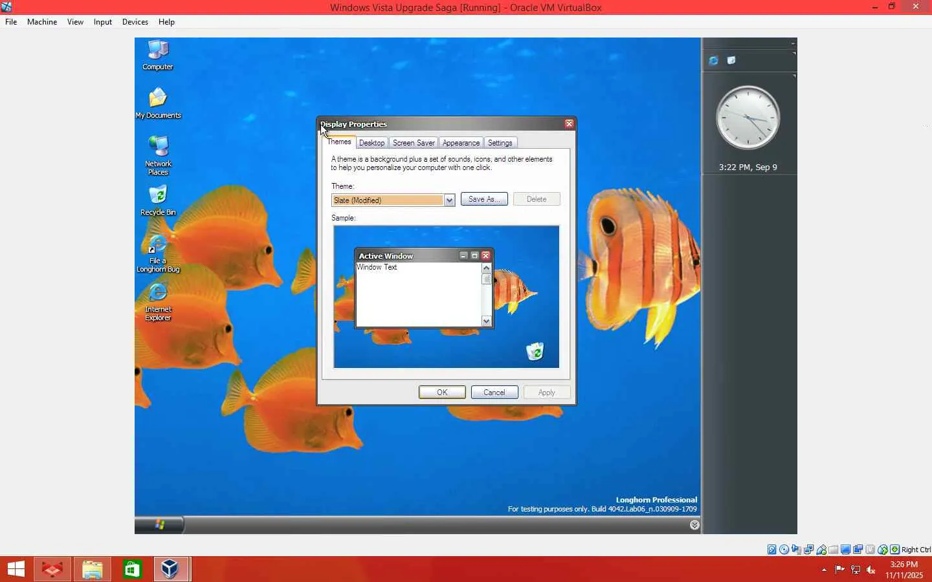Open the green Store app on taskbar
Screen dimensions: 932x582
(132, 569)
